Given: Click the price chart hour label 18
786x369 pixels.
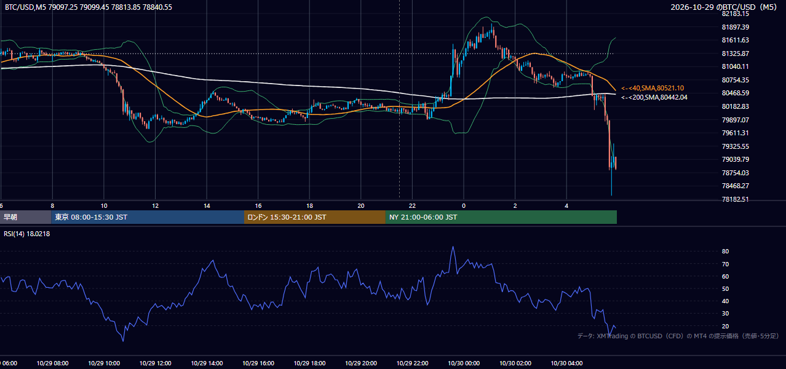Looking at the screenshot, I should click(310, 205).
